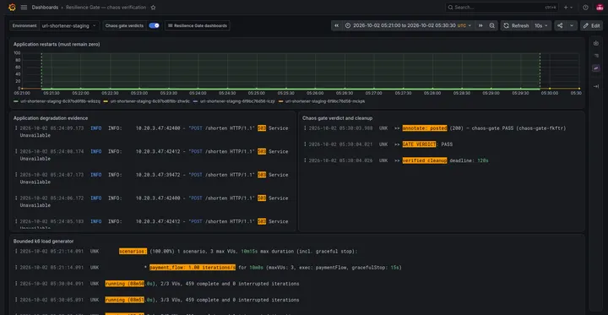Open the share dashboard icon
608x315 pixels.
tap(560, 25)
